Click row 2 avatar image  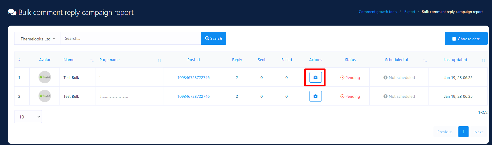click(x=45, y=96)
